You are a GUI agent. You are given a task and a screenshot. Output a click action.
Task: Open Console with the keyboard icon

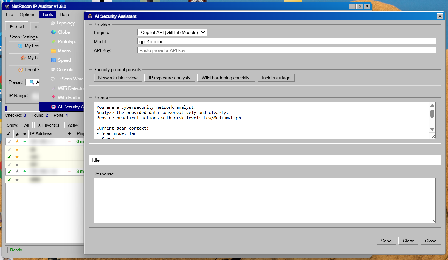coord(61,70)
